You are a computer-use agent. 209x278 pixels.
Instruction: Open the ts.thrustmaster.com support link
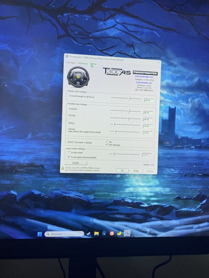click(144, 83)
